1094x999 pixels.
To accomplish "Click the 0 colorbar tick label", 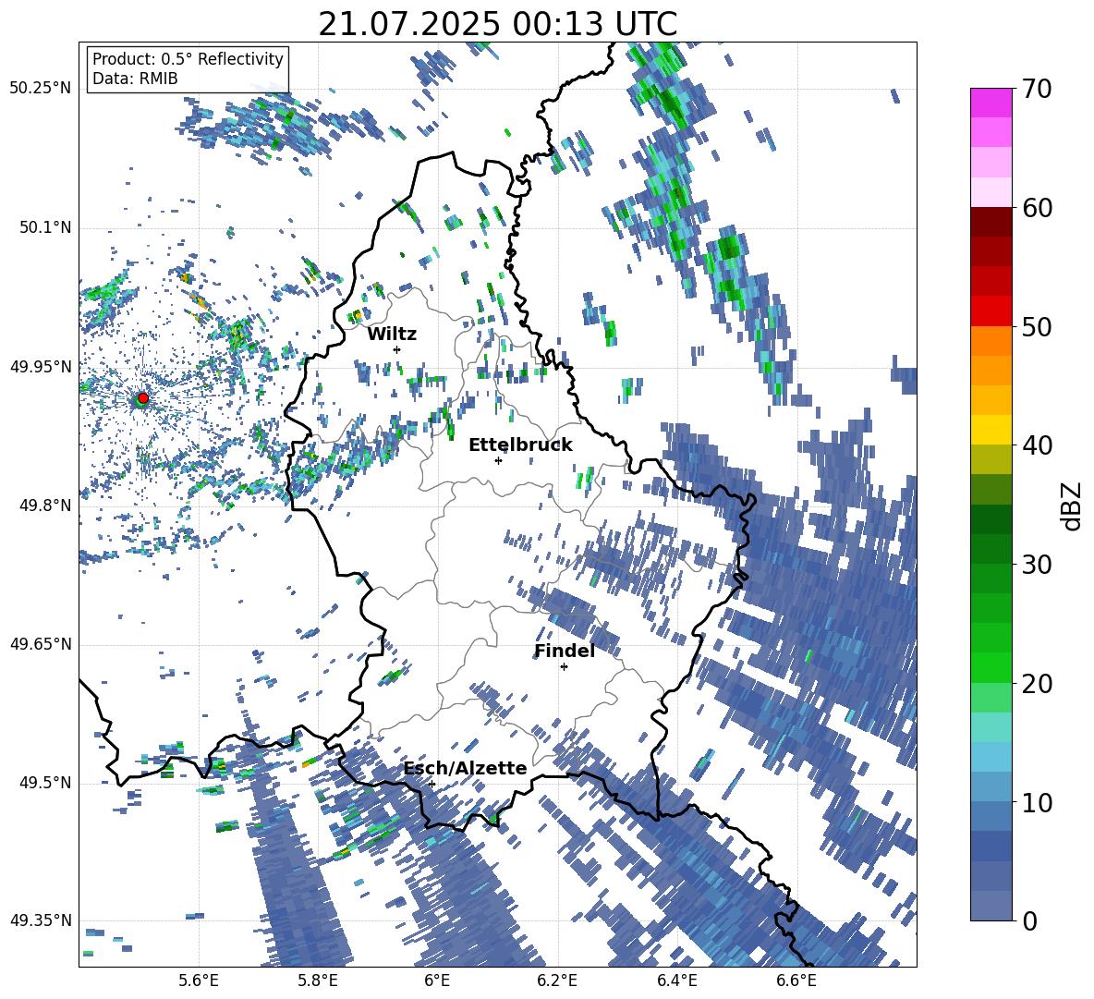I will [1029, 920].
